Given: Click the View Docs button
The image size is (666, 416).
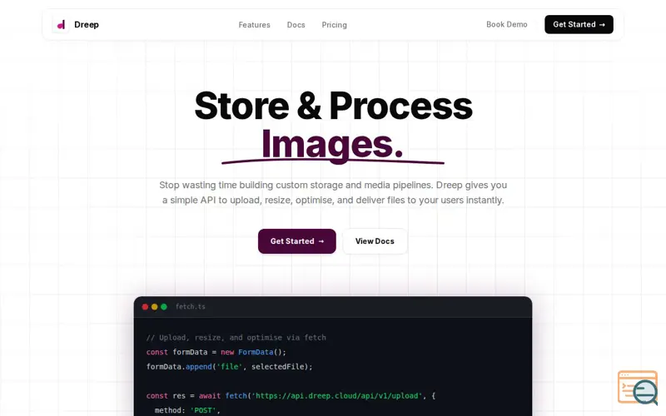Looking at the screenshot, I should [375, 241].
